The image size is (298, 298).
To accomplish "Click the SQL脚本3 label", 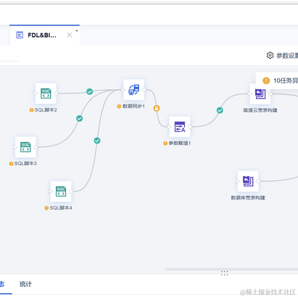I will [25, 164].
